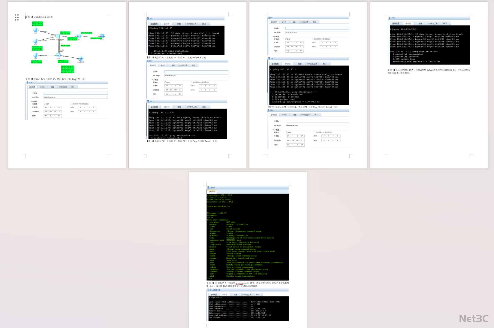Open the 命令行 tab under Figure 2

tap(42, 87)
